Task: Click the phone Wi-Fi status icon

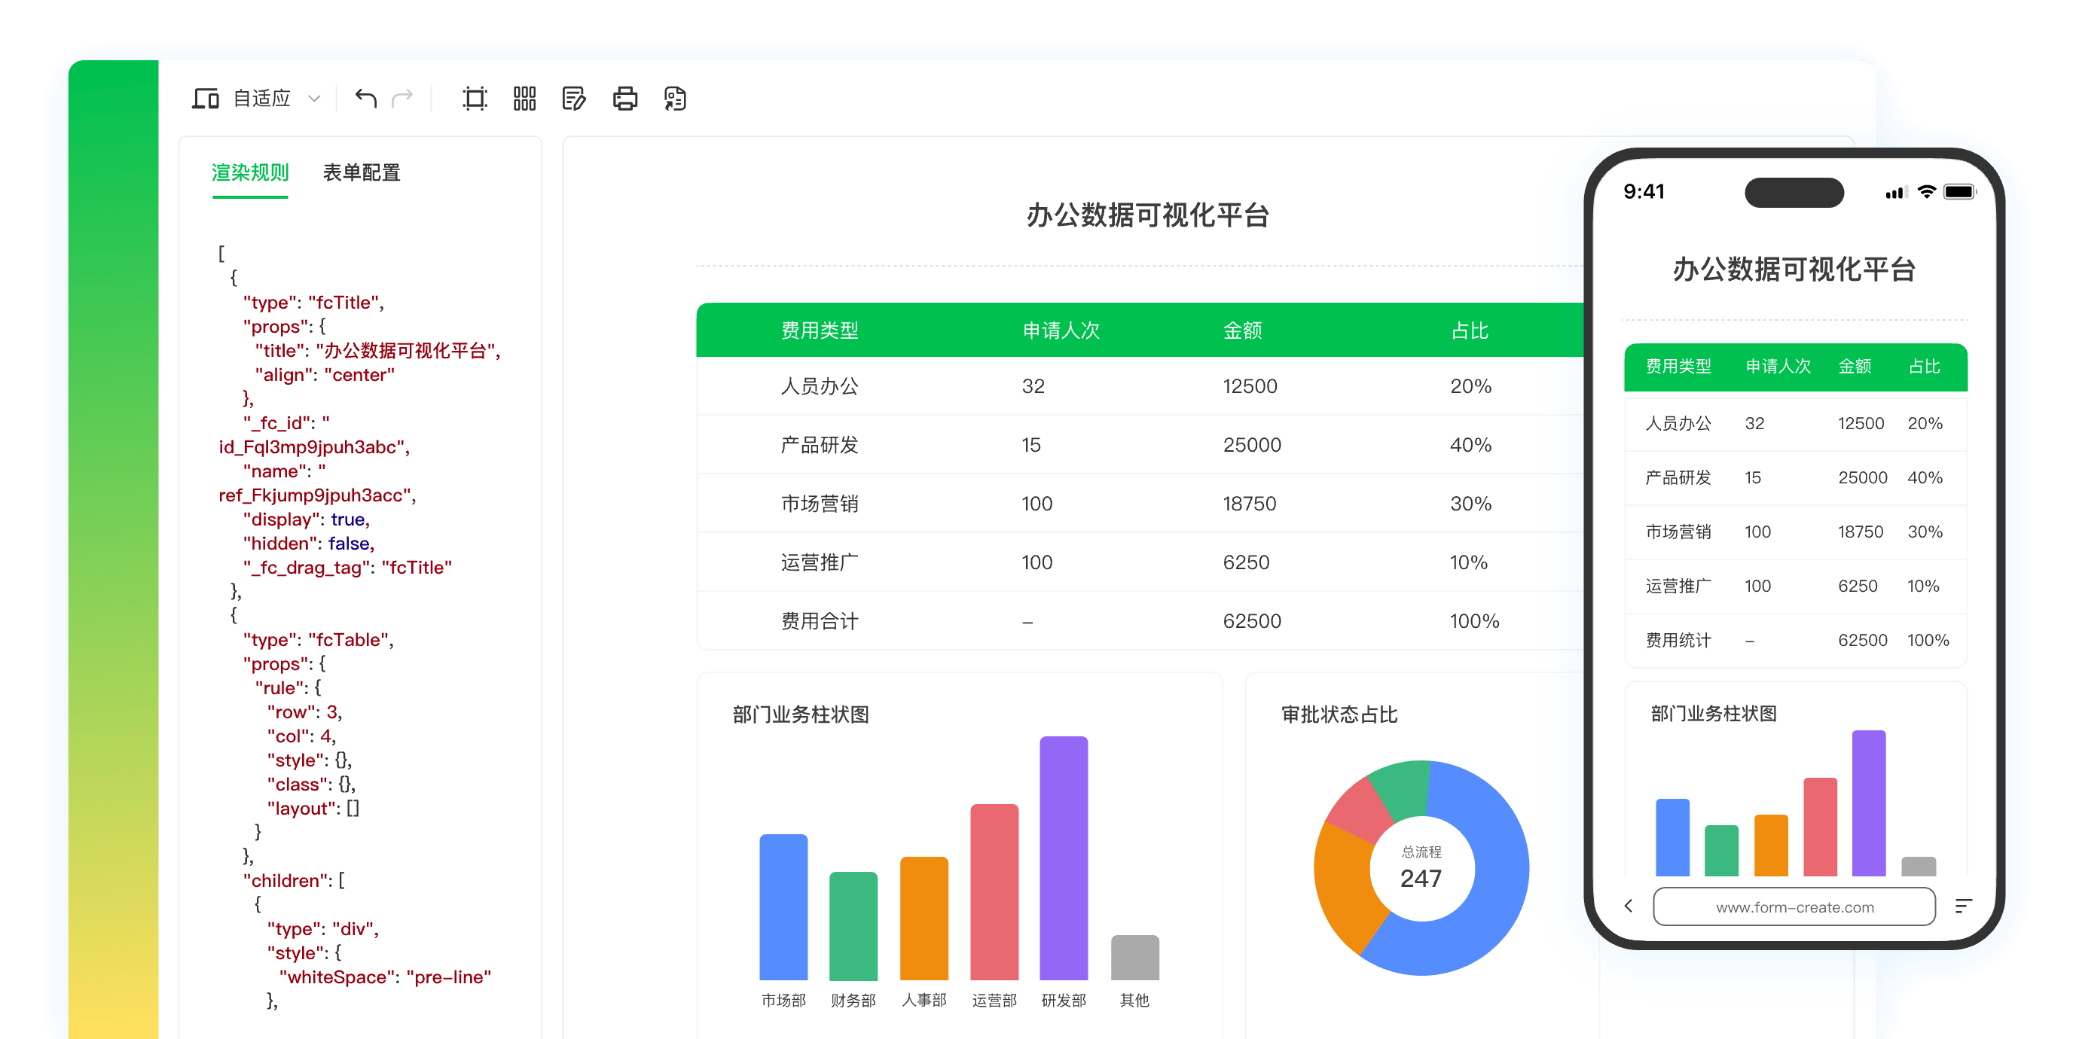Action: 1927,191
